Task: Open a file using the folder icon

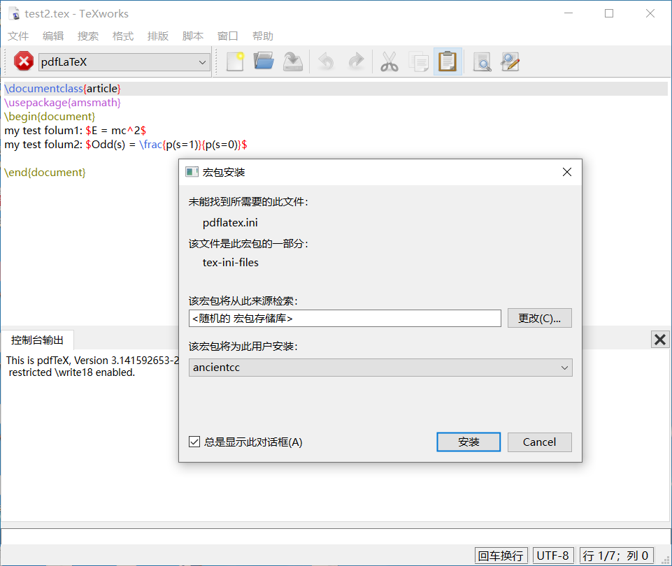Action: tap(264, 62)
